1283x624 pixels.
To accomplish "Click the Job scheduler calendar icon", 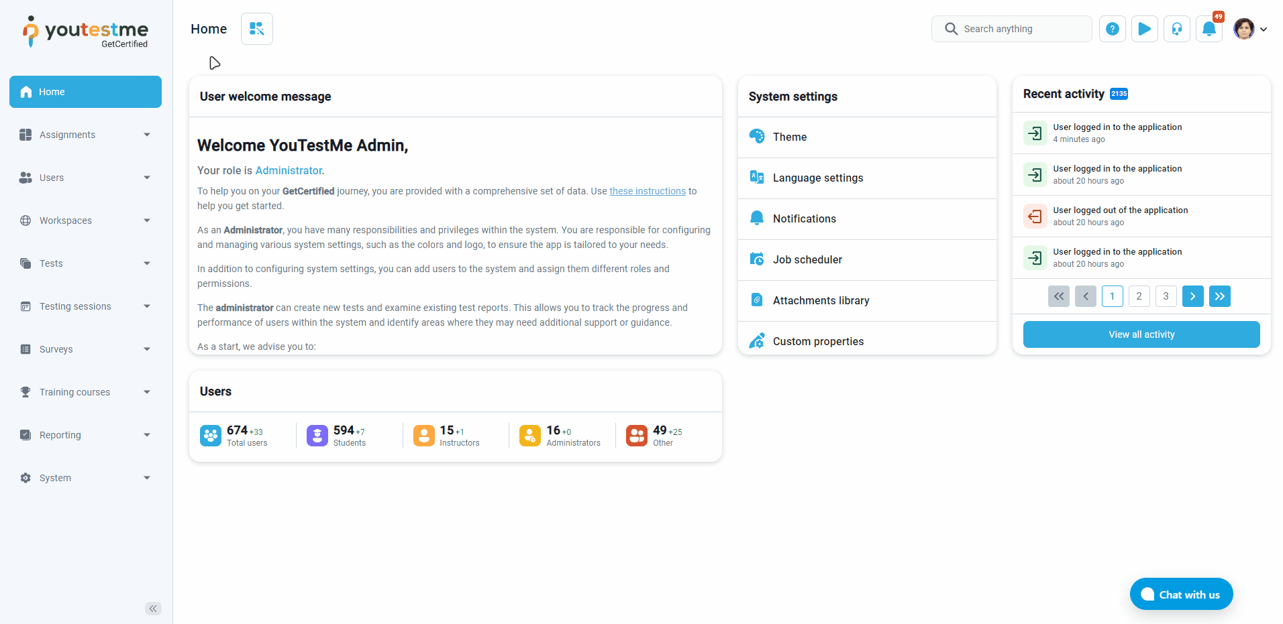I will click(757, 259).
